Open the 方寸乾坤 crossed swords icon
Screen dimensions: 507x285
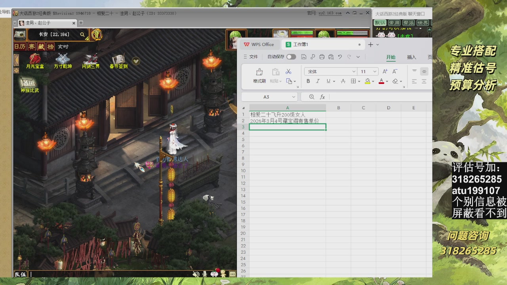(x=63, y=60)
